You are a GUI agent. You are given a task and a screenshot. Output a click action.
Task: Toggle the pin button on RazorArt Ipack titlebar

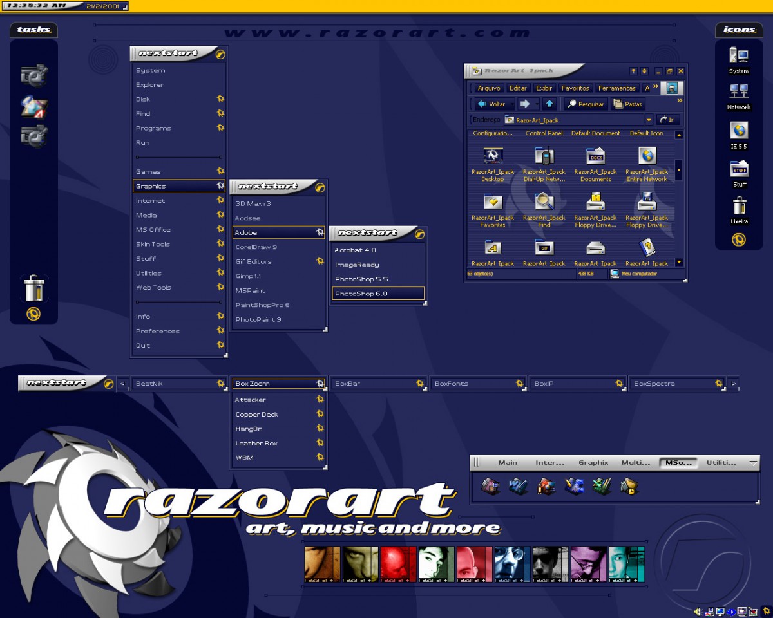point(633,71)
